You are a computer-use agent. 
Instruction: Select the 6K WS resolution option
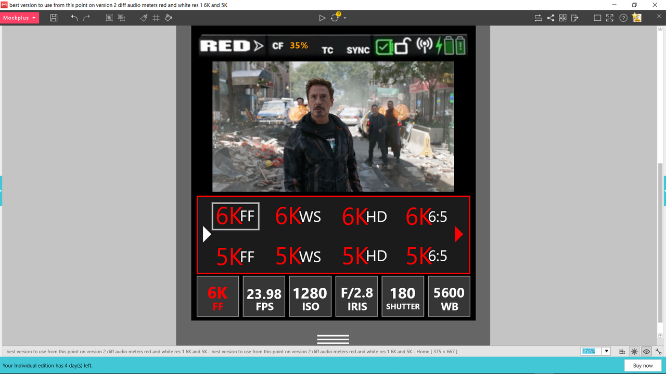click(x=298, y=216)
